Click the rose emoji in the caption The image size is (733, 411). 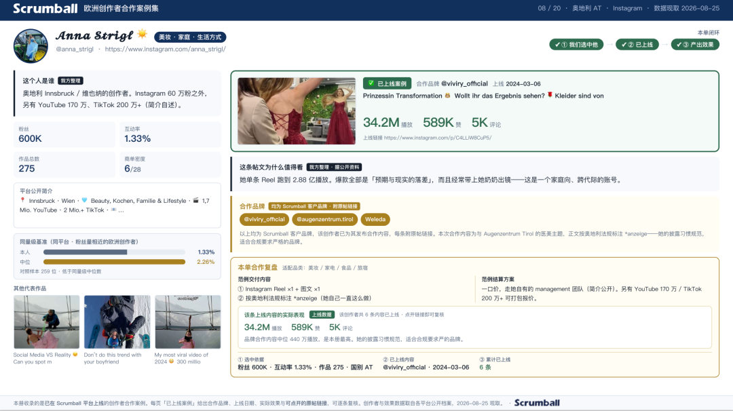coord(550,95)
